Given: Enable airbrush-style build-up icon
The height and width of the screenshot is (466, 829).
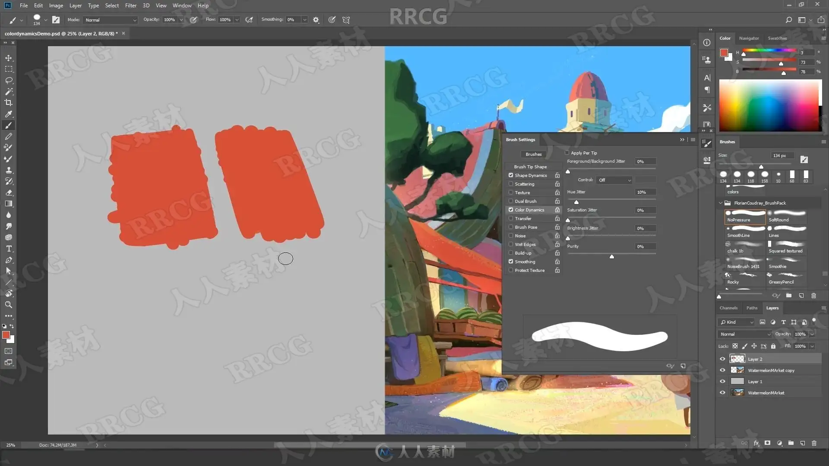Looking at the screenshot, I should coord(249,20).
